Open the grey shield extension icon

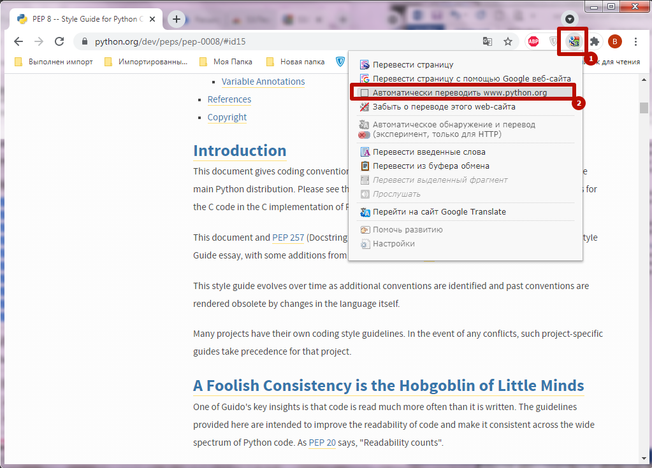pos(553,41)
